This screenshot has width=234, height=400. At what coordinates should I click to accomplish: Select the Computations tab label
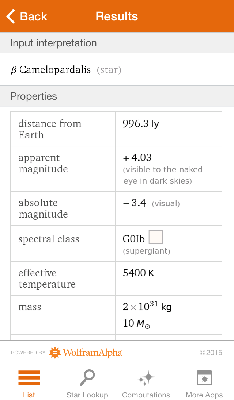click(146, 395)
